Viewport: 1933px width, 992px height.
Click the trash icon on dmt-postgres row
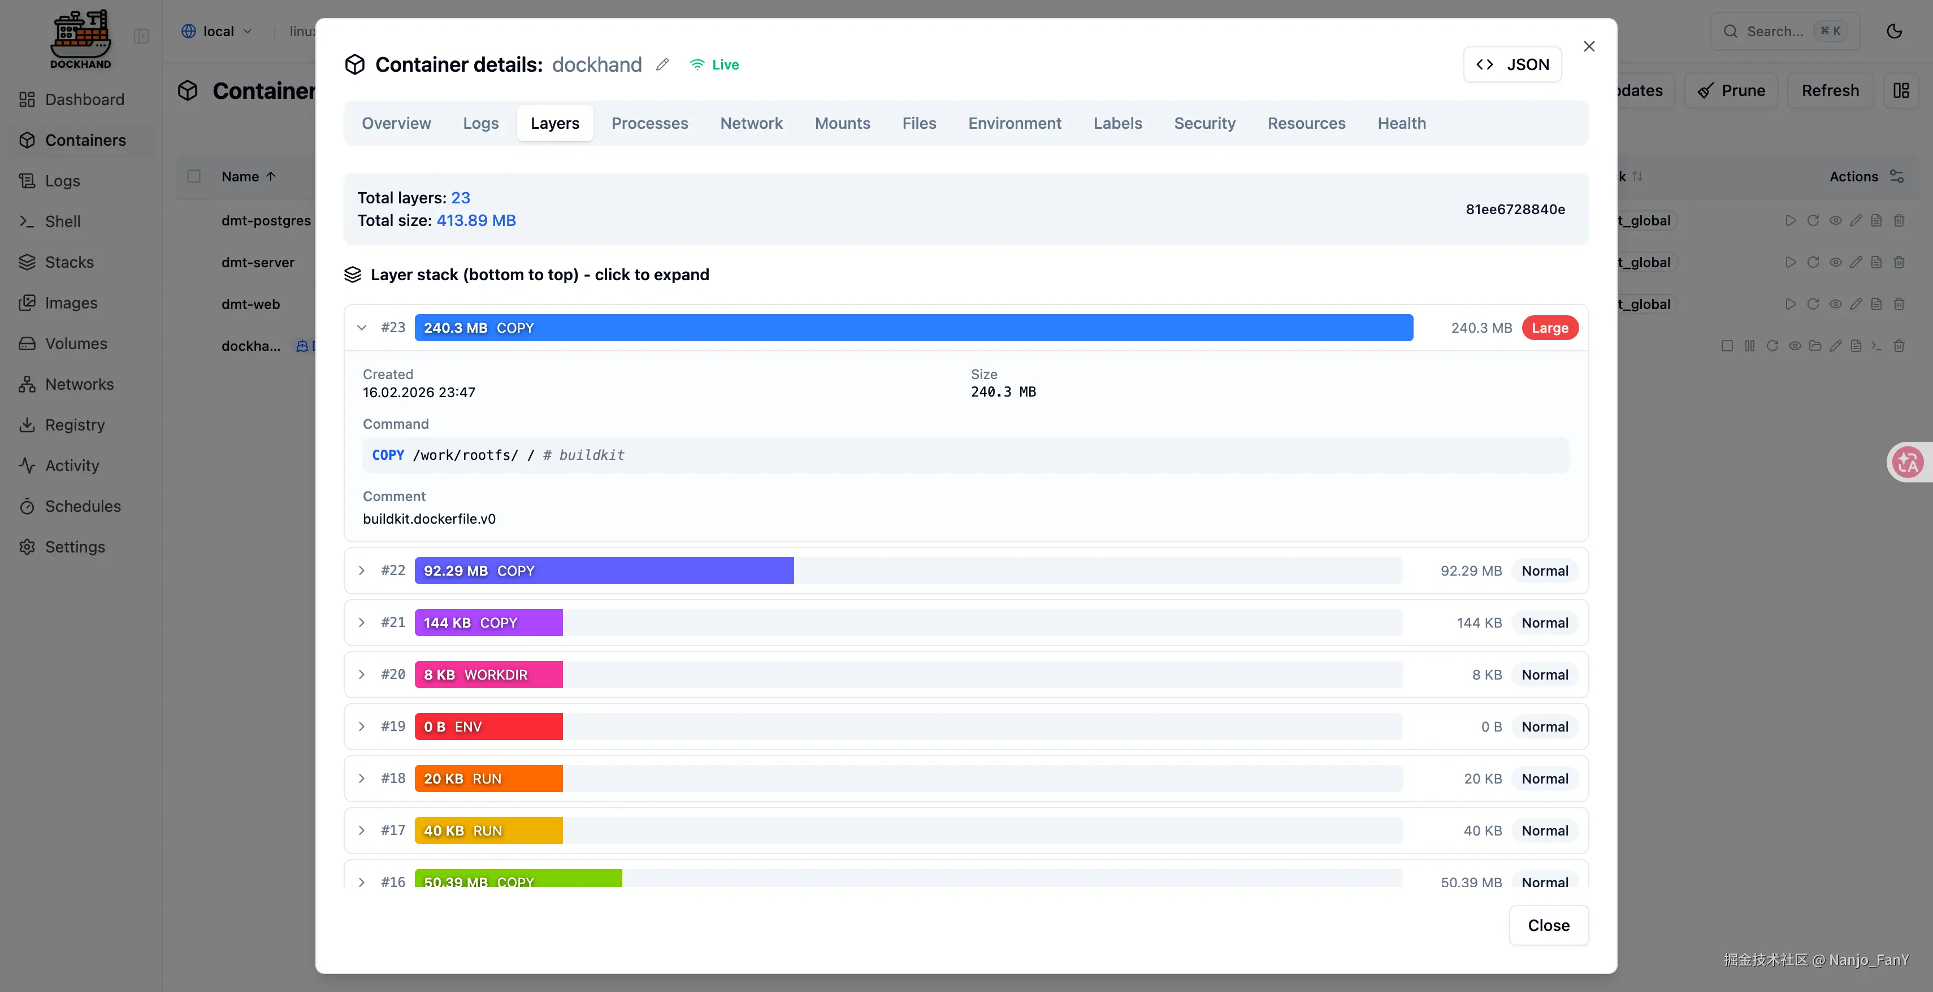(x=1899, y=220)
